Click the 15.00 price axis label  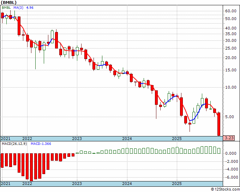coord(231,70)
